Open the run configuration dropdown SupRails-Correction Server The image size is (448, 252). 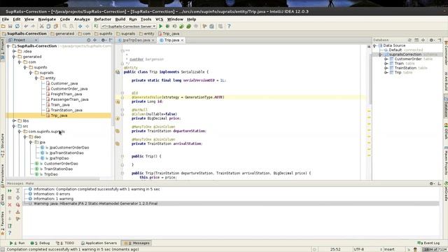129,27
